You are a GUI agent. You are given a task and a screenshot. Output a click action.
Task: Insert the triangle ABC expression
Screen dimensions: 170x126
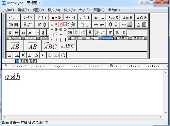click(68, 46)
